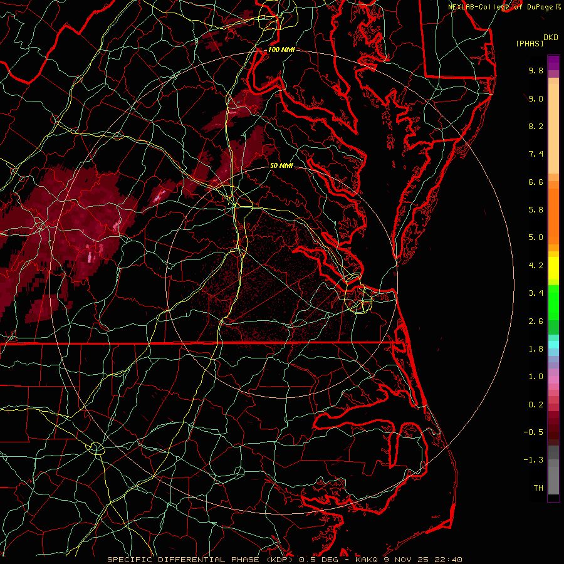Click the 3.4 scale value
This screenshot has height=564, width=564.
tap(536, 293)
